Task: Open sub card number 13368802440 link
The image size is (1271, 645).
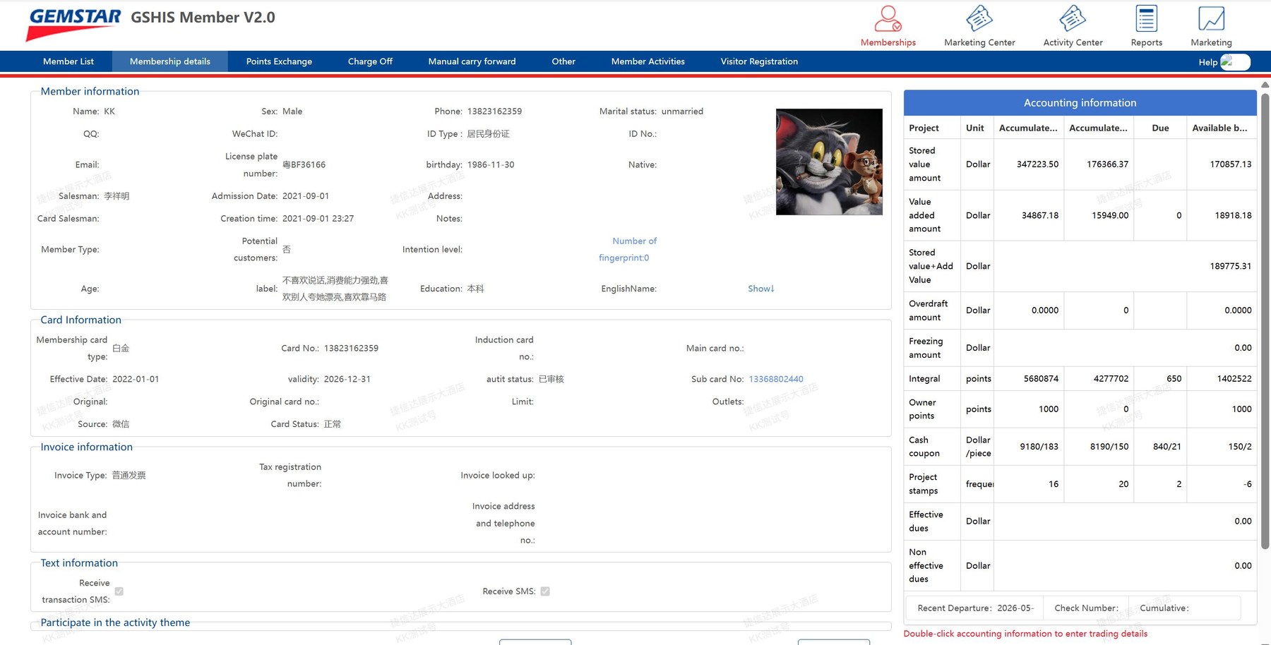Action: coord(776,379)
